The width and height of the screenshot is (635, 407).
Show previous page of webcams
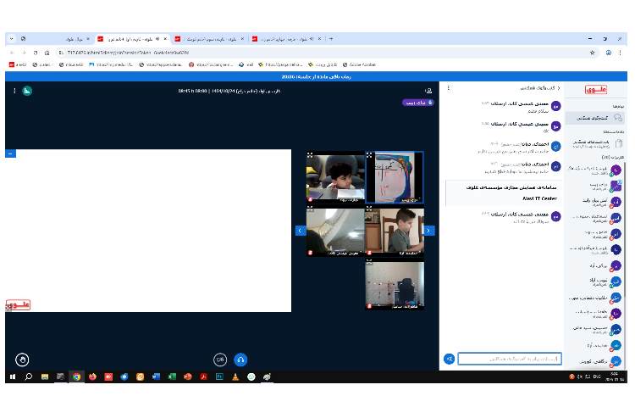[x=300, y=231]
